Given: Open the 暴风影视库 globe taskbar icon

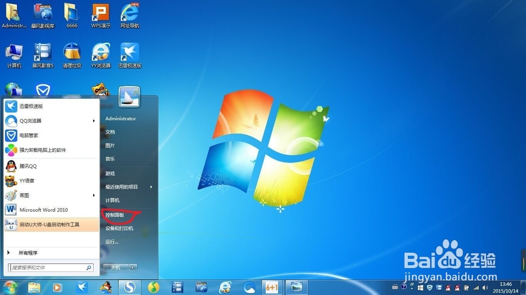Looking at the screenshot, I should click(201, 287).
